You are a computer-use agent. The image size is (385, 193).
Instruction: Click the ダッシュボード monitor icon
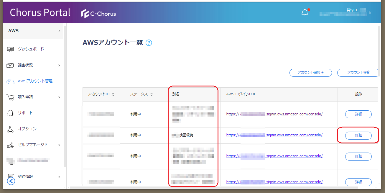coord(10,49)
